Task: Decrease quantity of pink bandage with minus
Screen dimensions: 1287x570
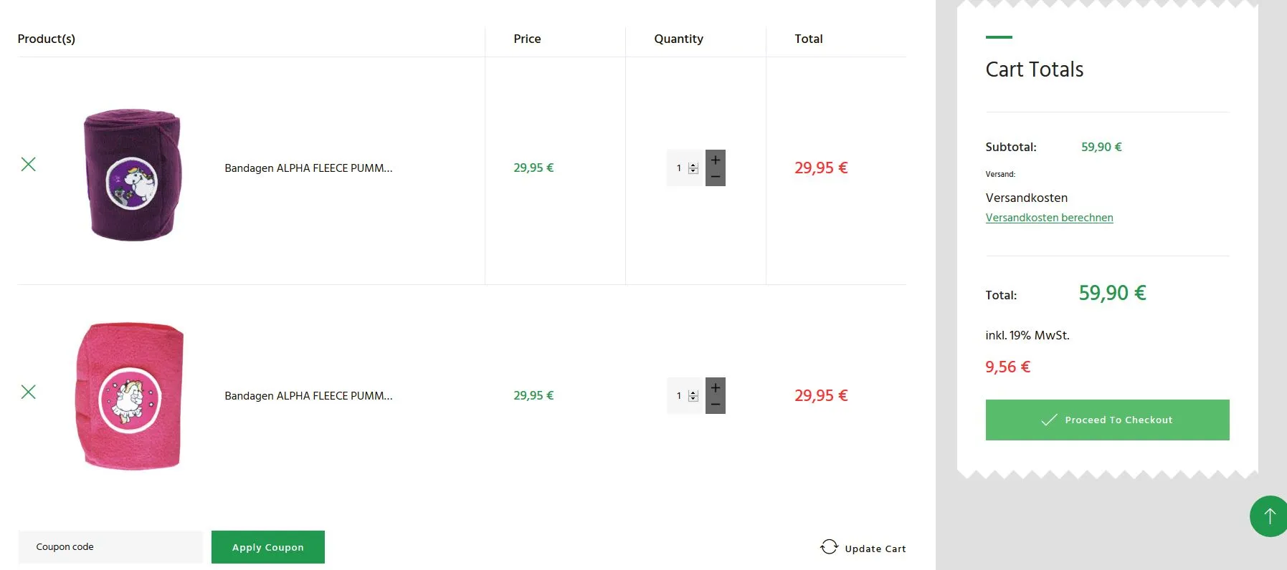Action: [716, 405]
